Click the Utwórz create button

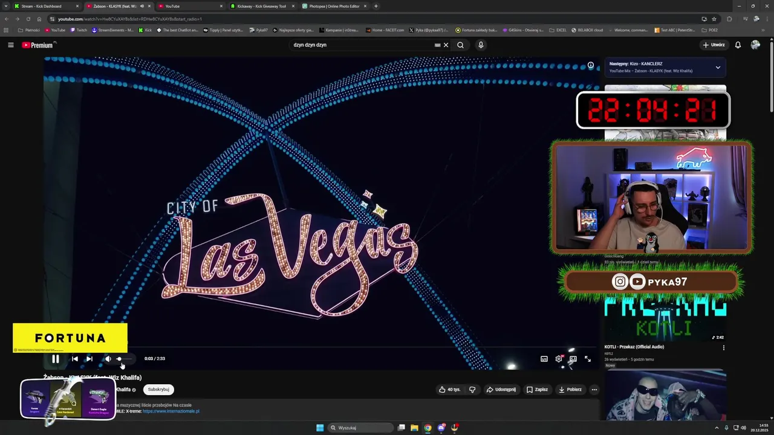[714, 45]
